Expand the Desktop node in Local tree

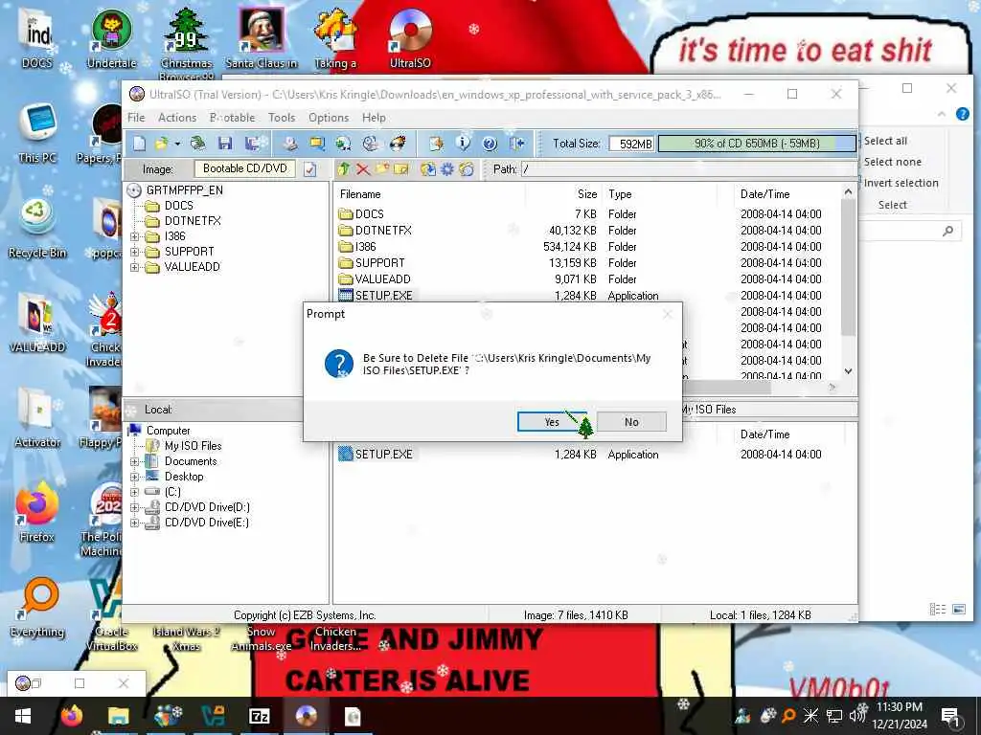click(x=134, y=477)
